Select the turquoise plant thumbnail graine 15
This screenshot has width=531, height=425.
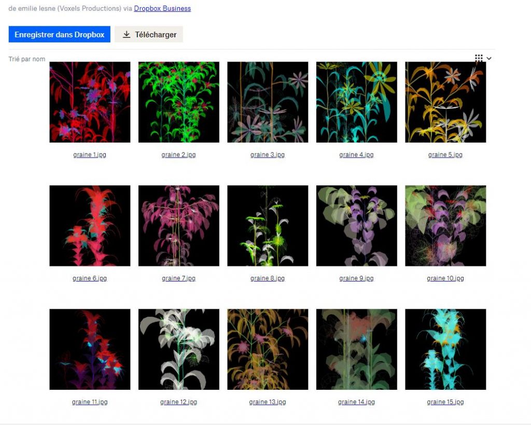[445, 349]
